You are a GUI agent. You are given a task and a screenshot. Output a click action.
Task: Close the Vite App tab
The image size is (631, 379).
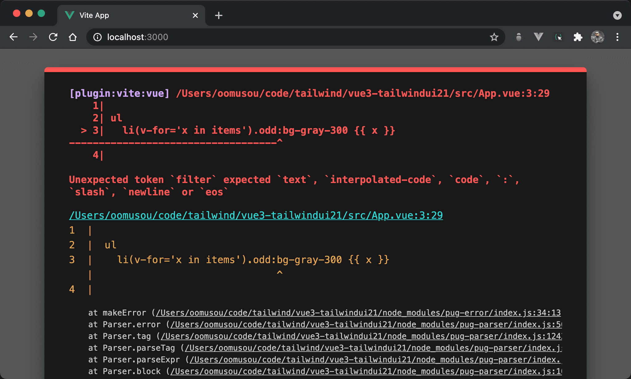[x=195, y=15]
